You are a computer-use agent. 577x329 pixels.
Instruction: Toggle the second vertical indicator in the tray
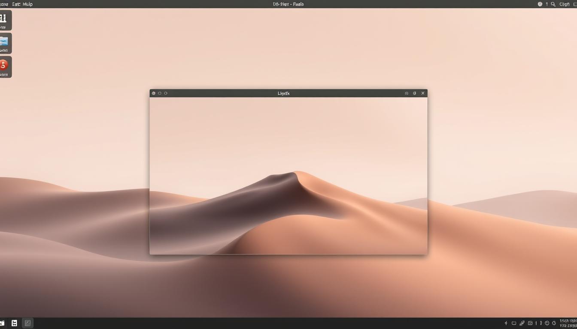click(x=542, y=323)
